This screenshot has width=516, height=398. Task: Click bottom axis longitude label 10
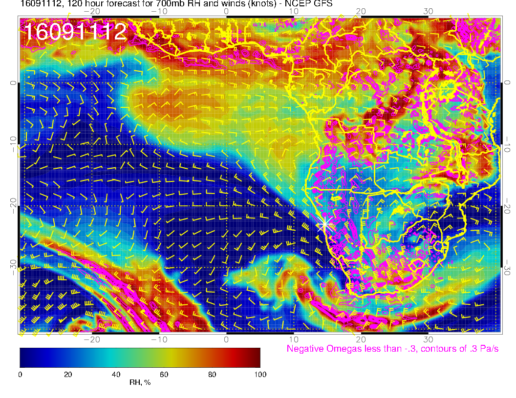[294, 339]
